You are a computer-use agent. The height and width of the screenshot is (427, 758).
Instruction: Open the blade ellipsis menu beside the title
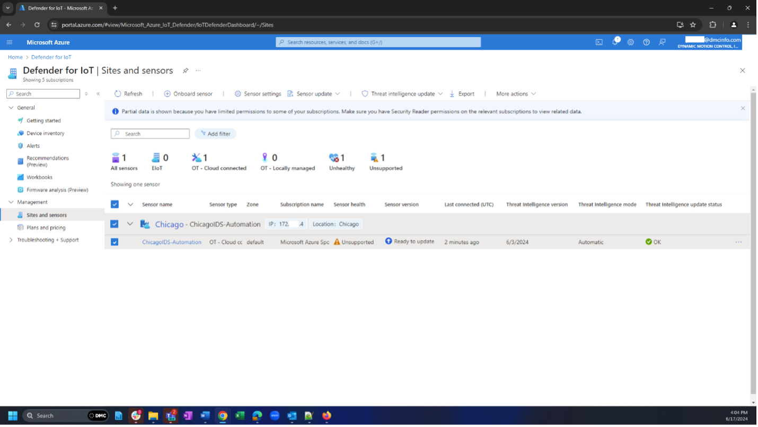[x=198, y=70]
